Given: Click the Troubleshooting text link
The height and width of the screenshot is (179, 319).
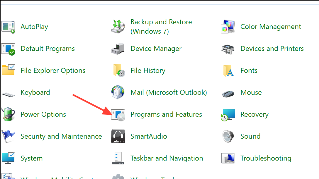Looking at the screenshot, I should [x=266, y=158].
